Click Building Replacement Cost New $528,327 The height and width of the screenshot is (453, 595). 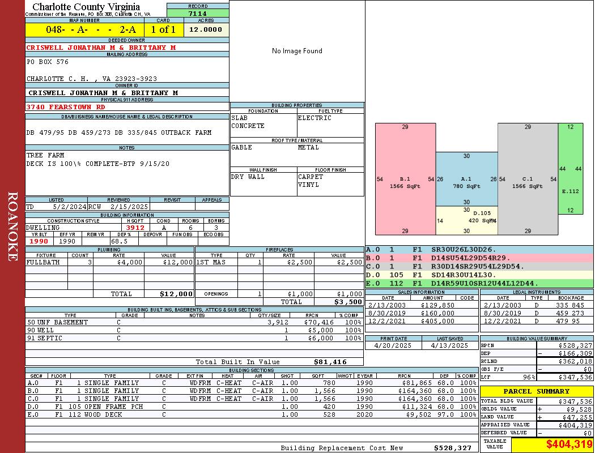point(453,448)
